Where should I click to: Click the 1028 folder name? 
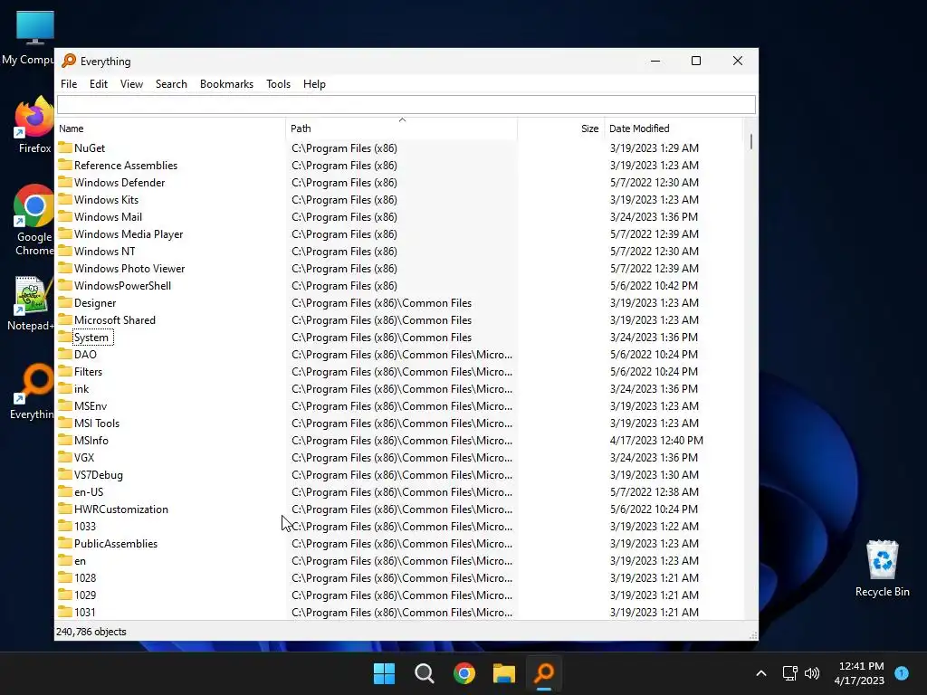tap(84, 577)
